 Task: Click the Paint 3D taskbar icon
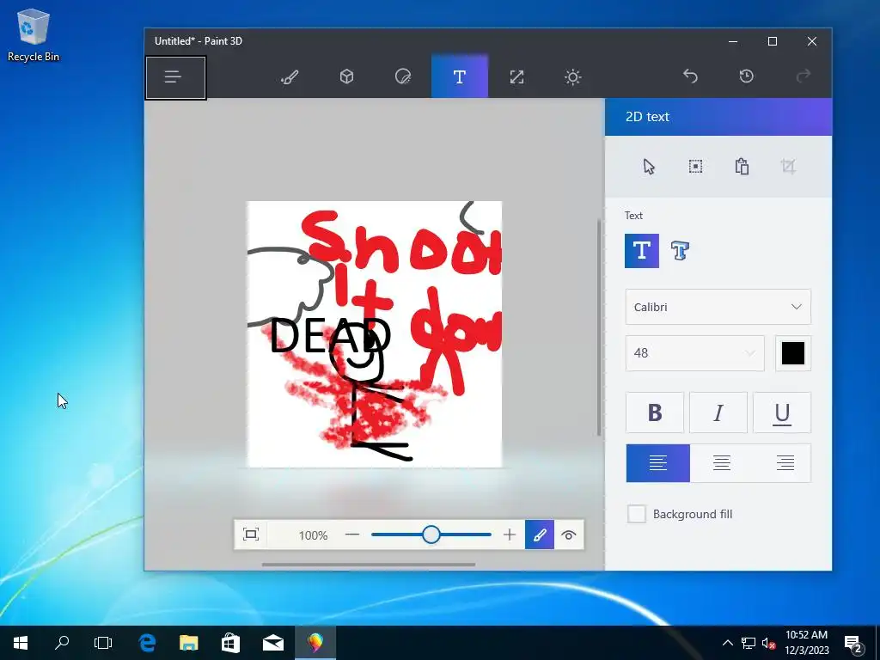315,643
